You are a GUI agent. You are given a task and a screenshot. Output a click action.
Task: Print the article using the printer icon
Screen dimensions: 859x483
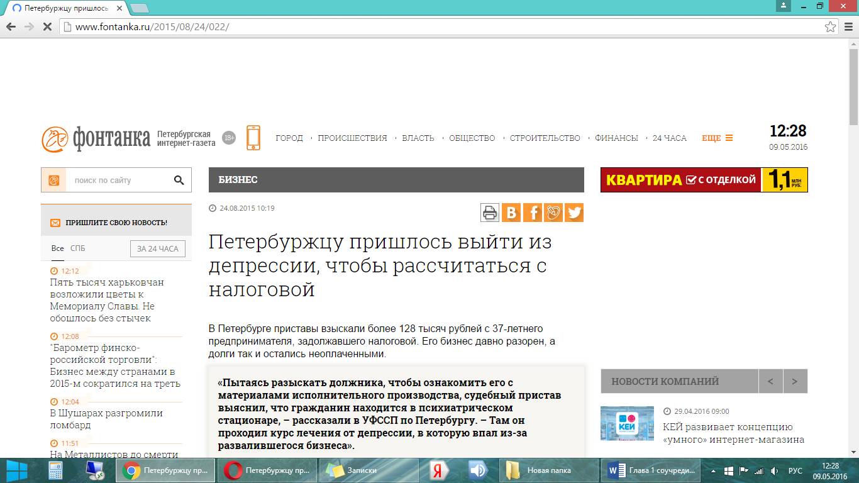point(490,213)
